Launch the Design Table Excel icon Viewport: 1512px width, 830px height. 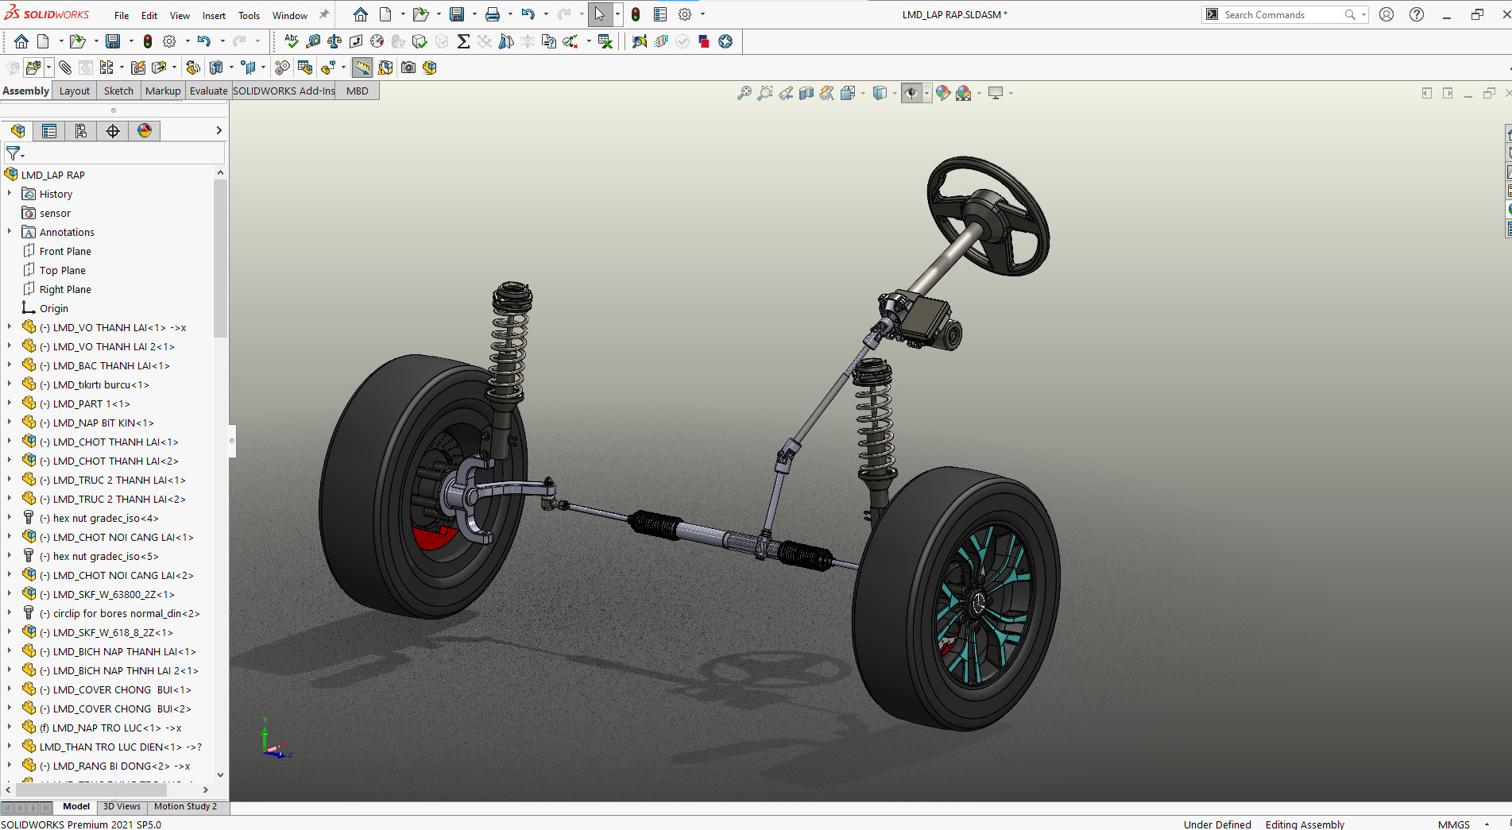point(605,41)
